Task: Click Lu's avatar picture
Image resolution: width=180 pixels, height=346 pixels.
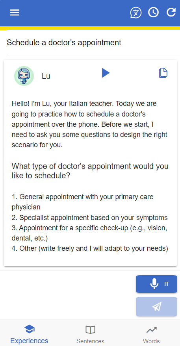Action: tap(24, 76)
